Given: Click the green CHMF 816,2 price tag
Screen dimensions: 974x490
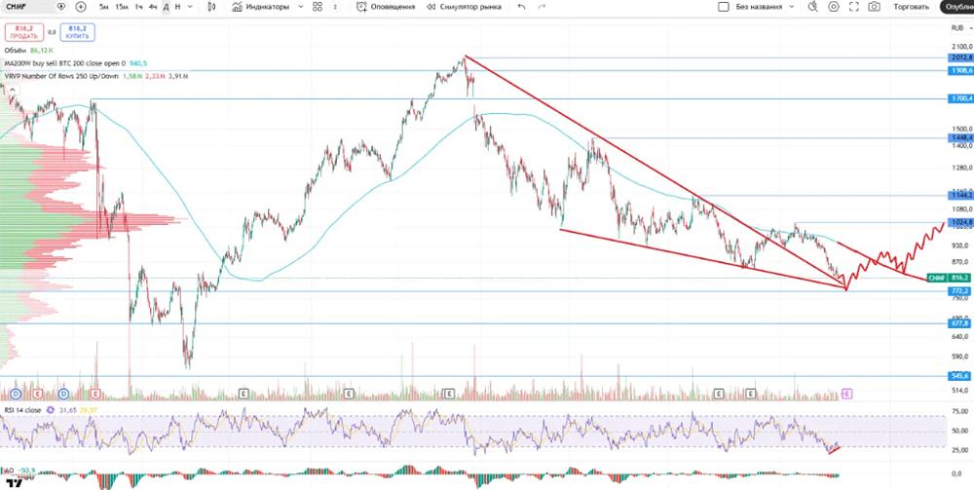Looking at the screenshot, I should point(949,279).
